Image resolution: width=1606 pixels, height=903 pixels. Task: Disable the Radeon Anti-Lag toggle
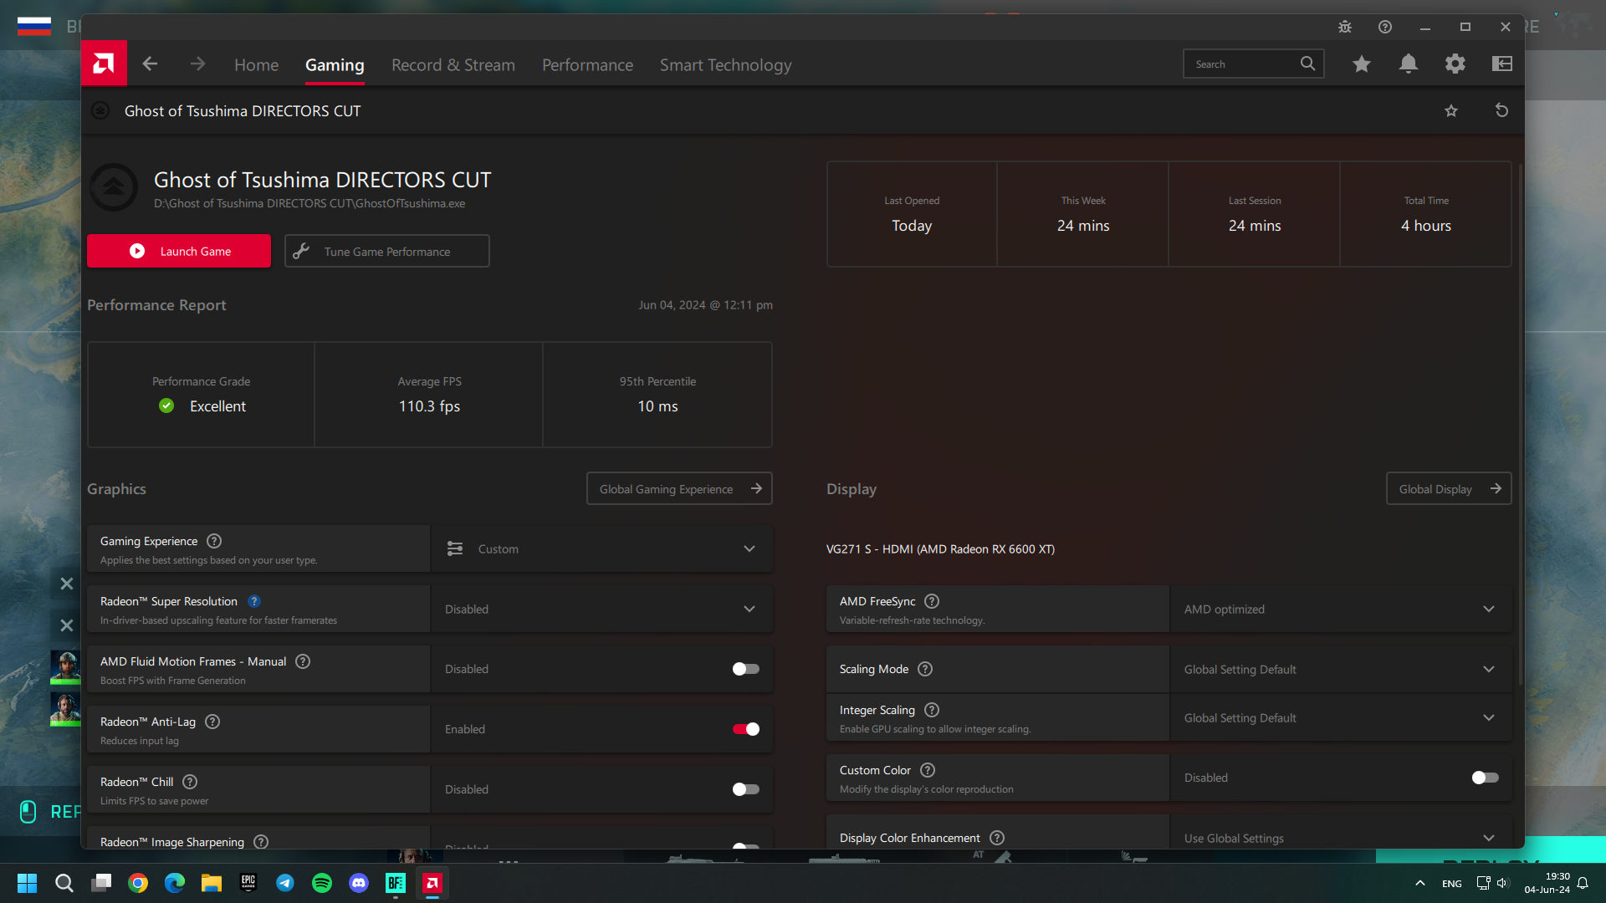tap(745, 729)
